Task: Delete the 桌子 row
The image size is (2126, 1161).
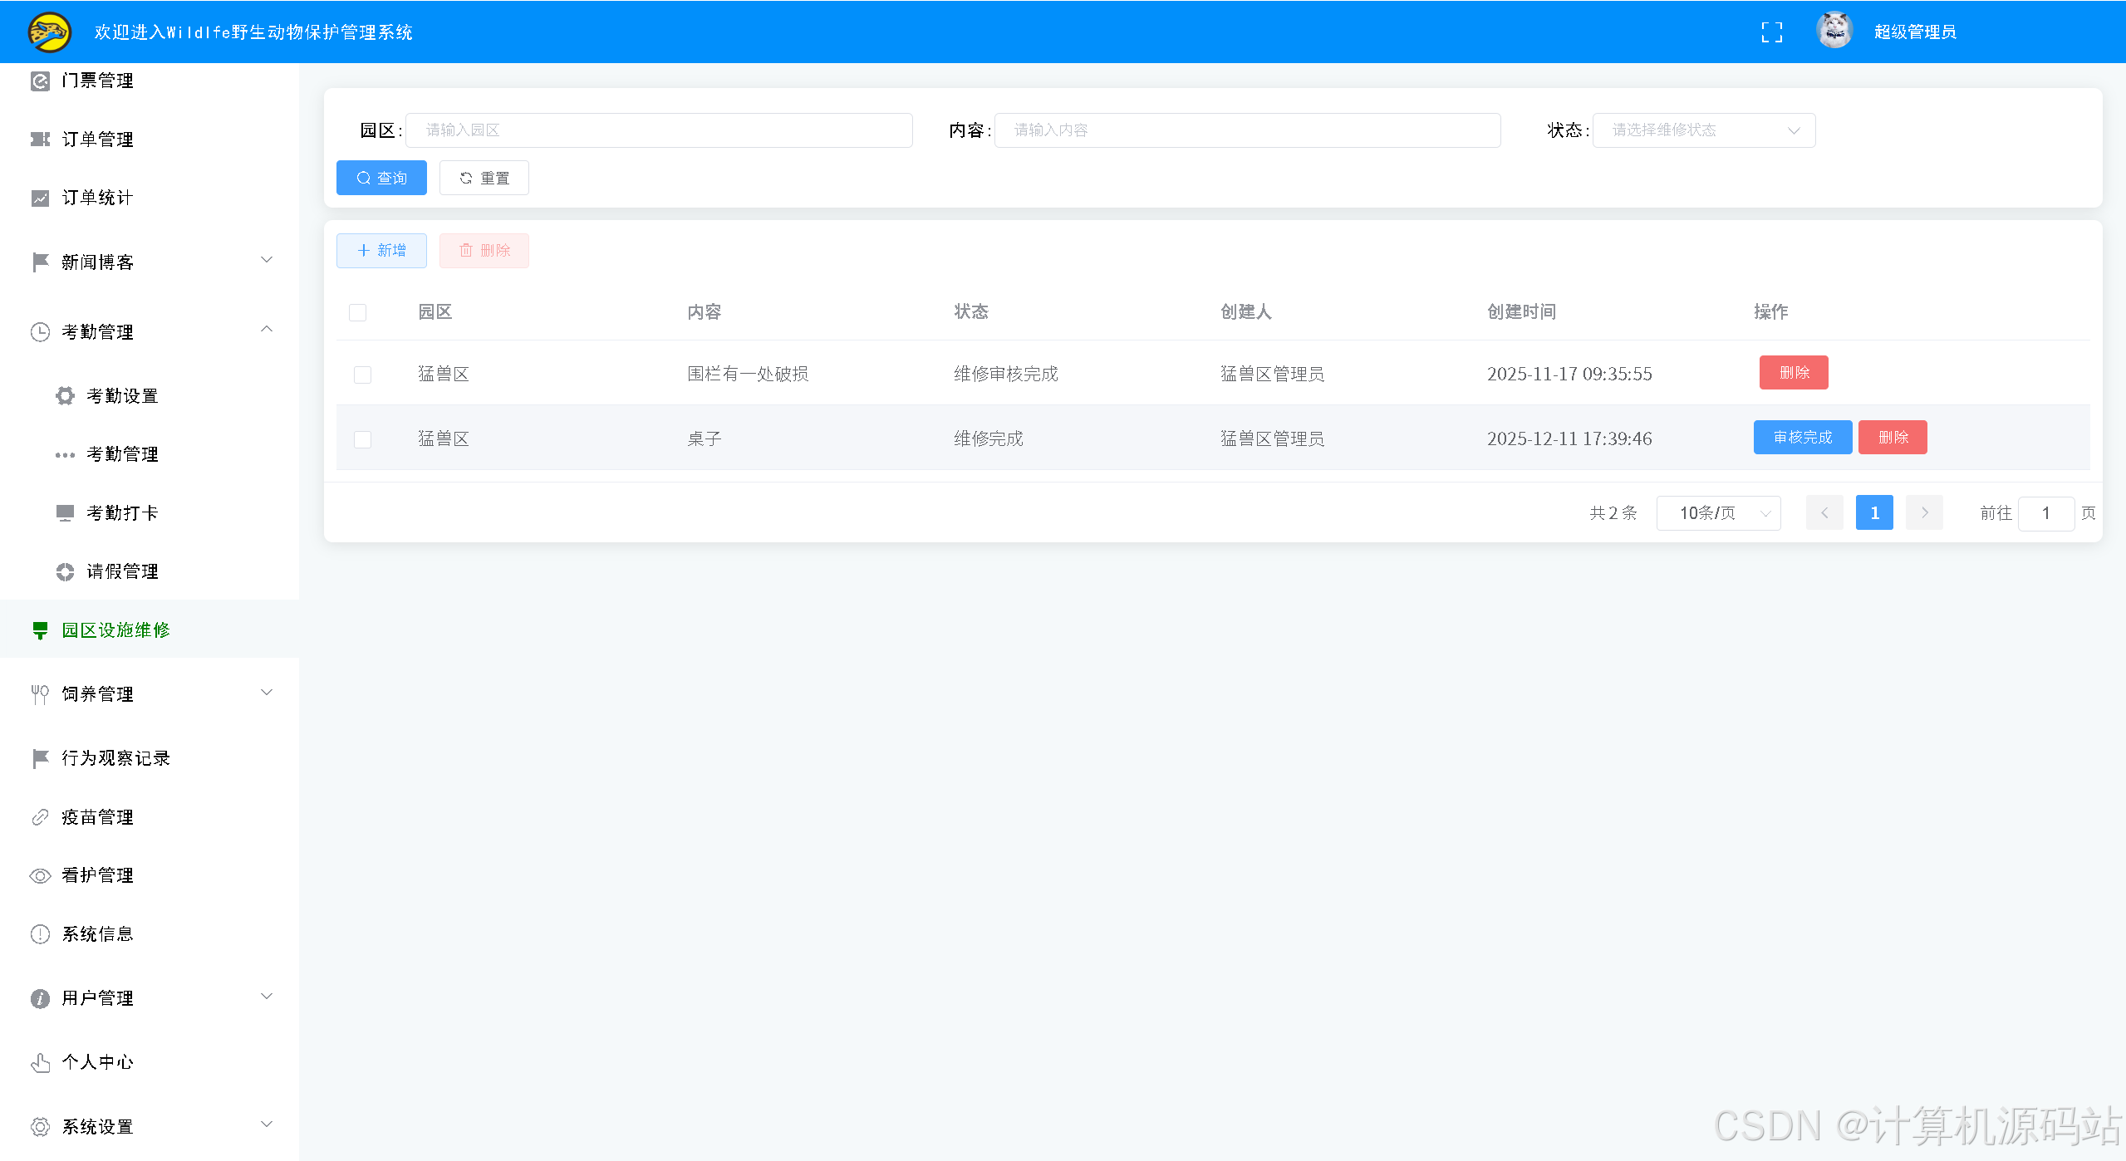Action: 1893,438
